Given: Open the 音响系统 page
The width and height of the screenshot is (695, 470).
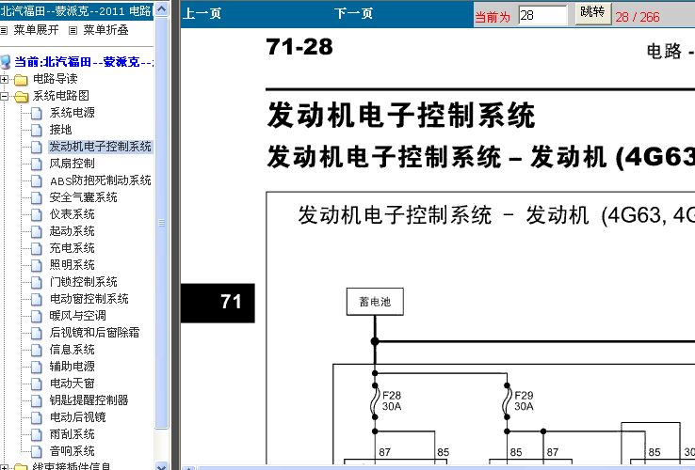Looking at the screenshot, I should coord(72,451).
